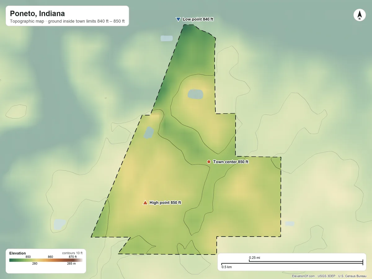Click the '870 ft' legend value

(73, 257)
